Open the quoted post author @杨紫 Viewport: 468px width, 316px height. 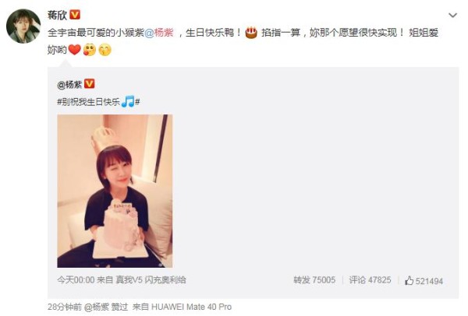click(x=69, y=85)
